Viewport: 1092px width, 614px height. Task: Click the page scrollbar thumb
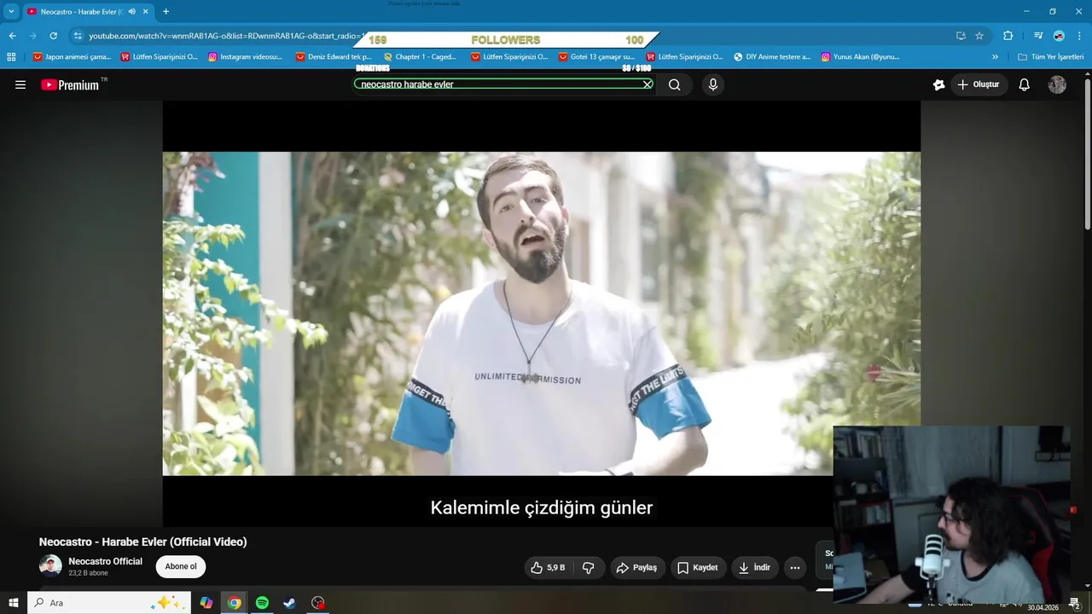[1088, 153]
